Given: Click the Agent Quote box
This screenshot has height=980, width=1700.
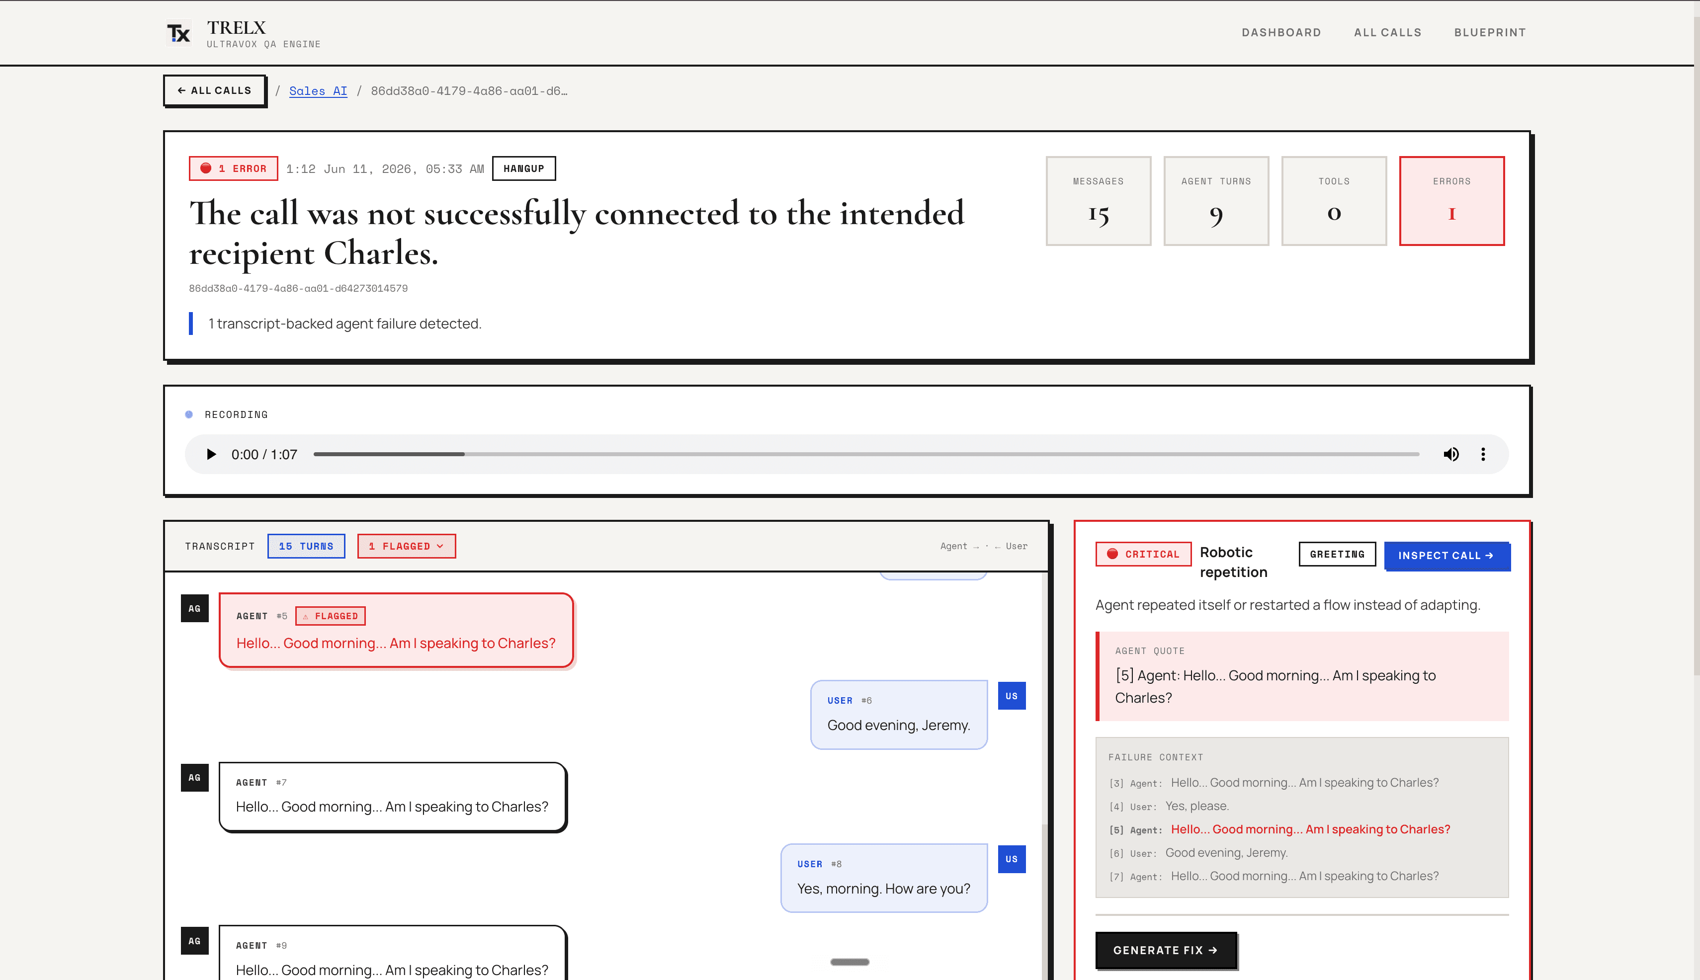Looking at the screenshot, I should (x=1302, y=676).
